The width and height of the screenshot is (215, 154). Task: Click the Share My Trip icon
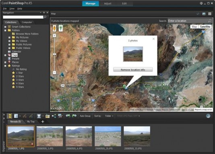[x=54, y=116]
